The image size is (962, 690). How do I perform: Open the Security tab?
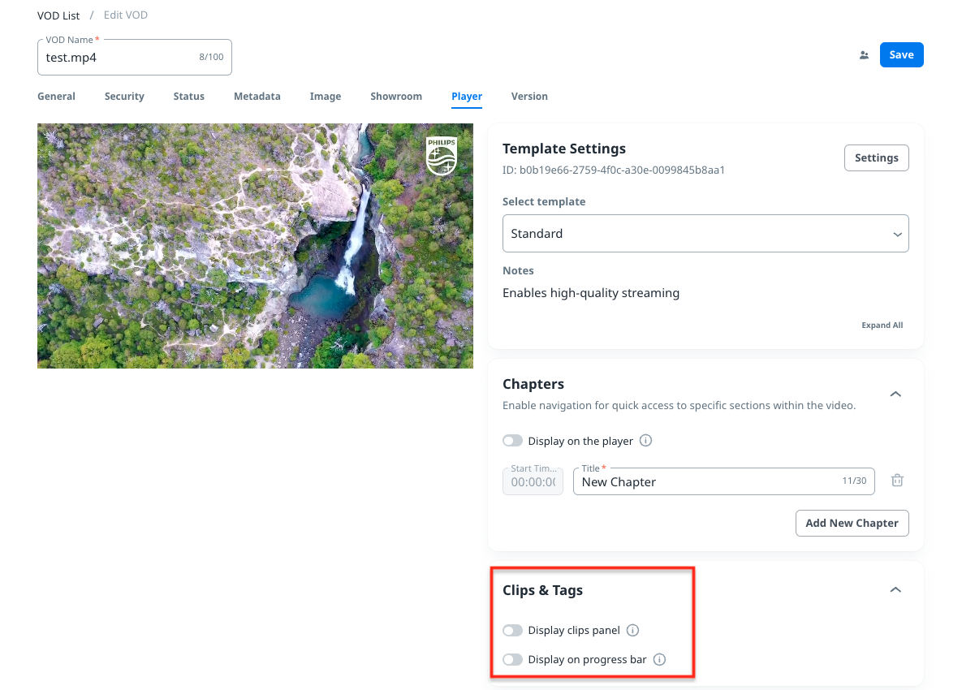[124, 97]
